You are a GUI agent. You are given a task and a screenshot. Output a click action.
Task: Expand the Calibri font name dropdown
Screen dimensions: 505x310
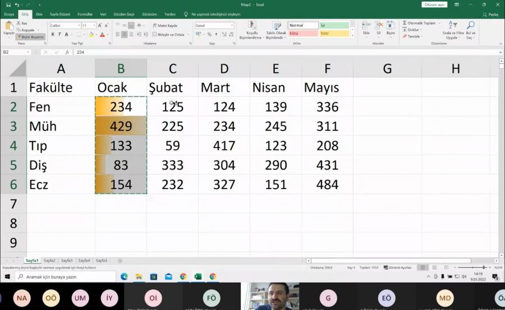(79, 26)
